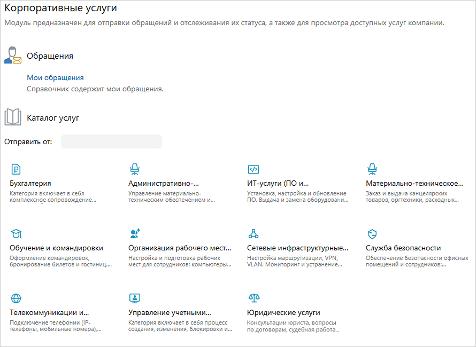Open the Юридические услуги title
Viewport: 476px width, 347px height.
(283, 312)
